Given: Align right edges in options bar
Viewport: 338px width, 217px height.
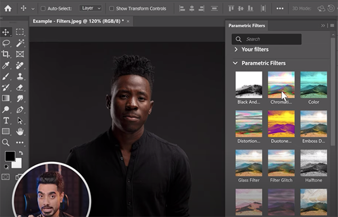Looking at the screenshot, I should tap(201, 8).
